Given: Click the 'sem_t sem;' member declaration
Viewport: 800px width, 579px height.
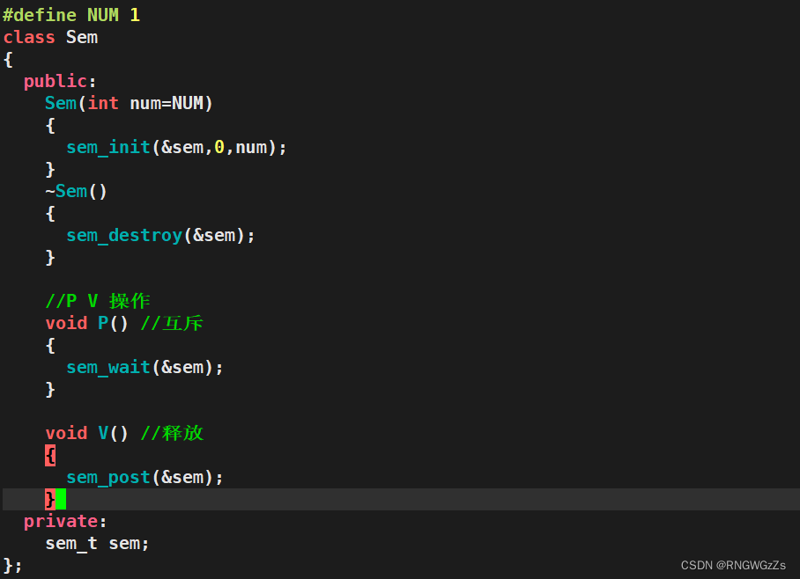Looking at the screenshot, I should click(97, 543).
